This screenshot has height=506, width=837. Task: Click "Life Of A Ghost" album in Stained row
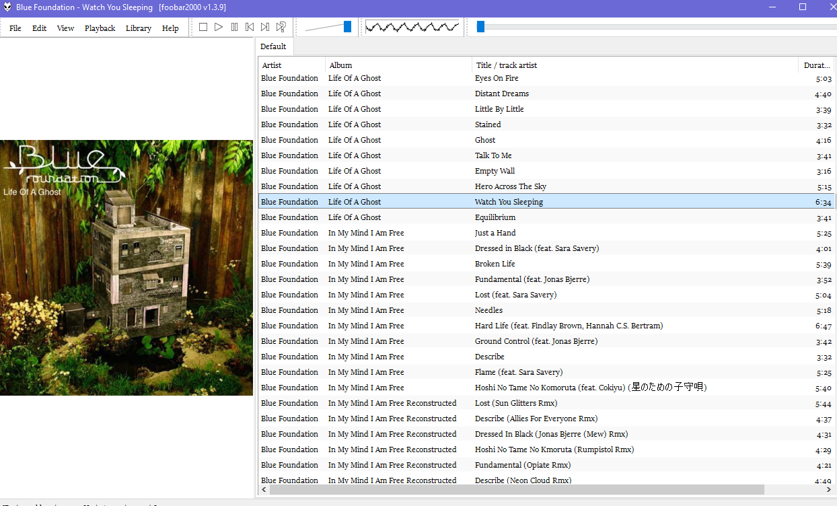355,124
